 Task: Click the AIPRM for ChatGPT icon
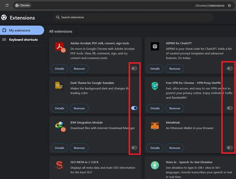[x=155, y=46]
